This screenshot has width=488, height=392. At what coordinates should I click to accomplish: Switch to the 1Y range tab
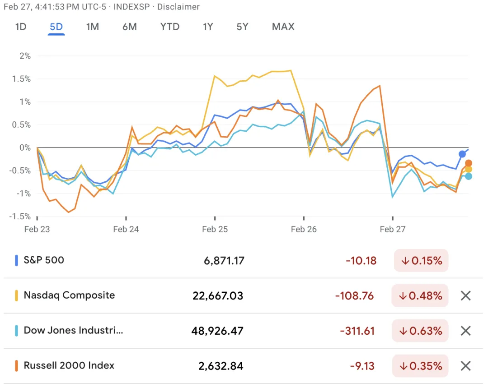click(208, 27)
